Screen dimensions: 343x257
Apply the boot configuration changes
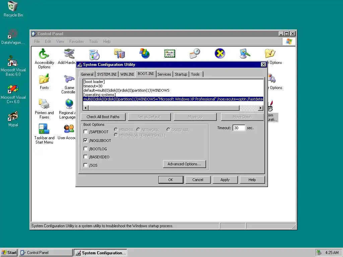point(225,180)
